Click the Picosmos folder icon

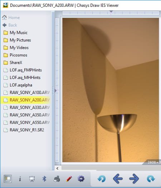[6, 55]
